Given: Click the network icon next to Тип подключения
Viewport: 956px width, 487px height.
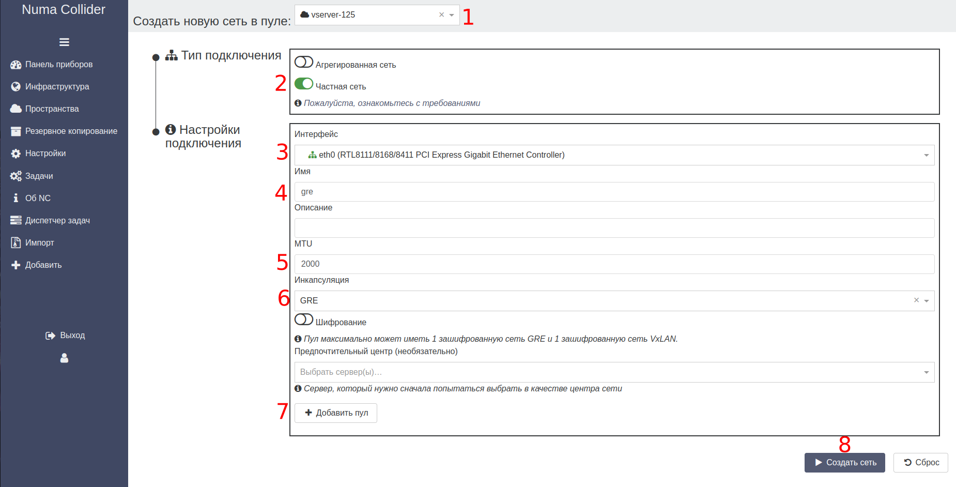Looking at the screenshot, I should pos(172,55).
